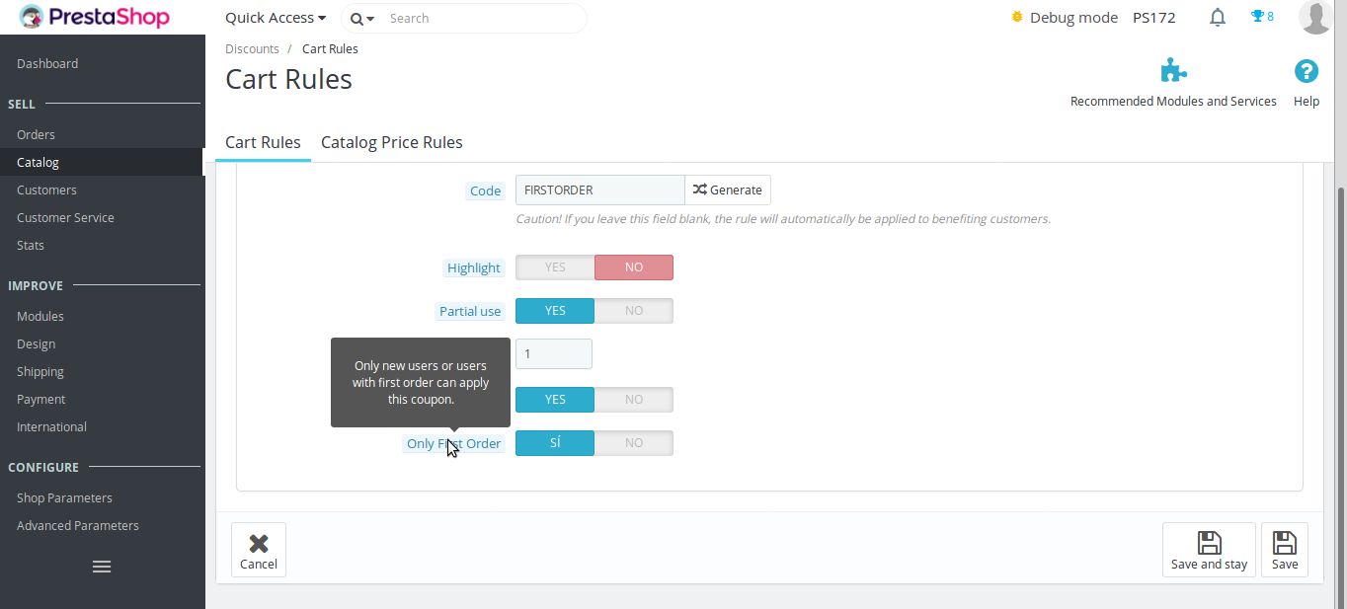This screenshot has height=609, width=1347.
Task: Open Help question mark icon
Action: pyautogui.click(x=1307, y=71)
